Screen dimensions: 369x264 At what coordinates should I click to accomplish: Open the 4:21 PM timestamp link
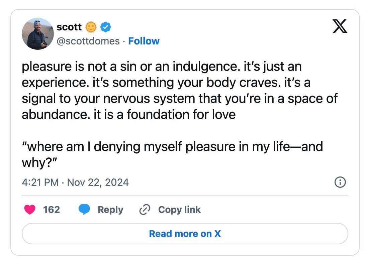[x=40, y=182]
